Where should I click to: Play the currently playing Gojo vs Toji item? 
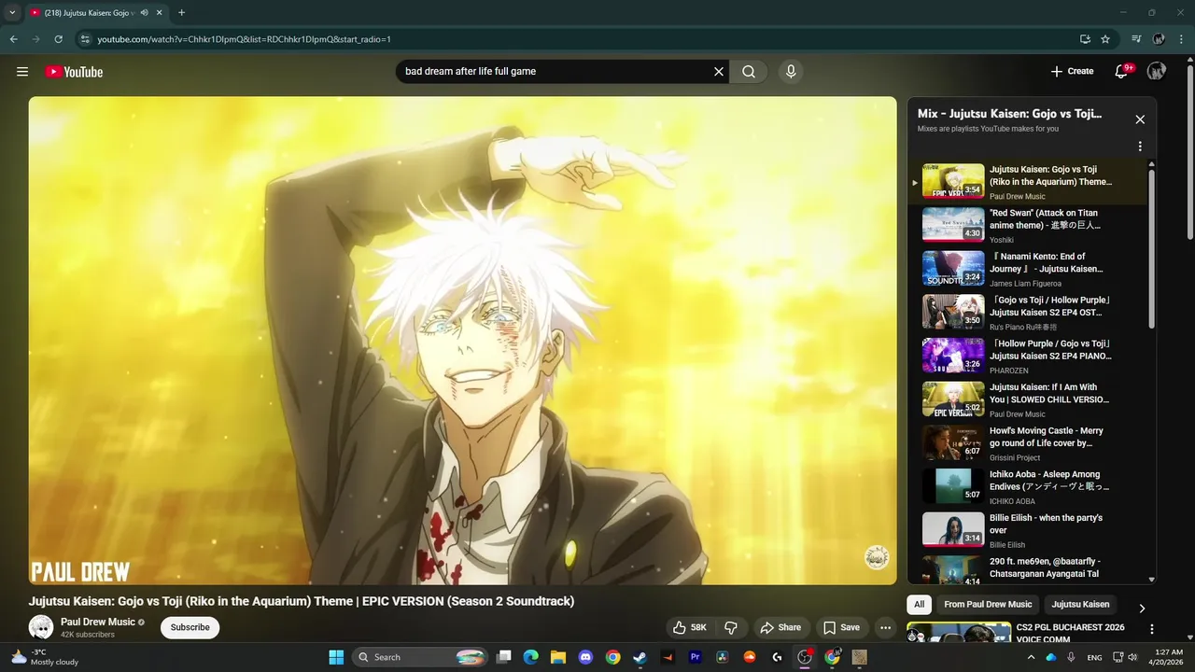click(1027, 182)
